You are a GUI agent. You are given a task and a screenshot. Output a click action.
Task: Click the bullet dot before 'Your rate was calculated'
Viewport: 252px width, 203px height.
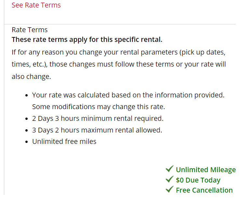(x=27, y=96)
